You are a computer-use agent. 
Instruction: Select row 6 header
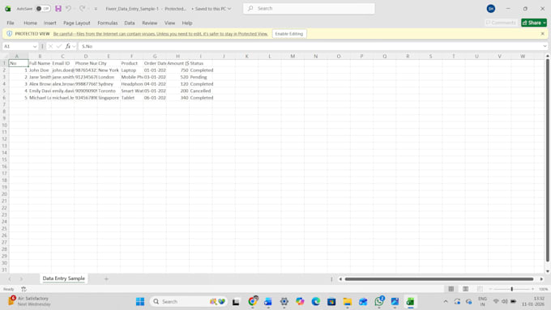(4, 98)
